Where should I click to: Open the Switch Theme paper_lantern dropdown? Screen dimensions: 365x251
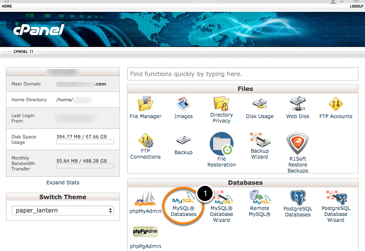click(x=63, y=210)
